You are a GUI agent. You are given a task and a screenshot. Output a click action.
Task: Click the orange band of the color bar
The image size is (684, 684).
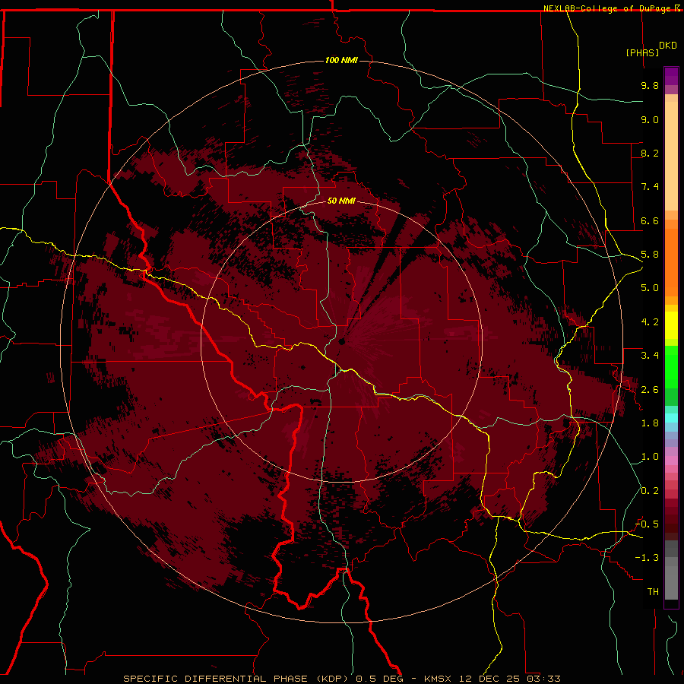(671, 261)
